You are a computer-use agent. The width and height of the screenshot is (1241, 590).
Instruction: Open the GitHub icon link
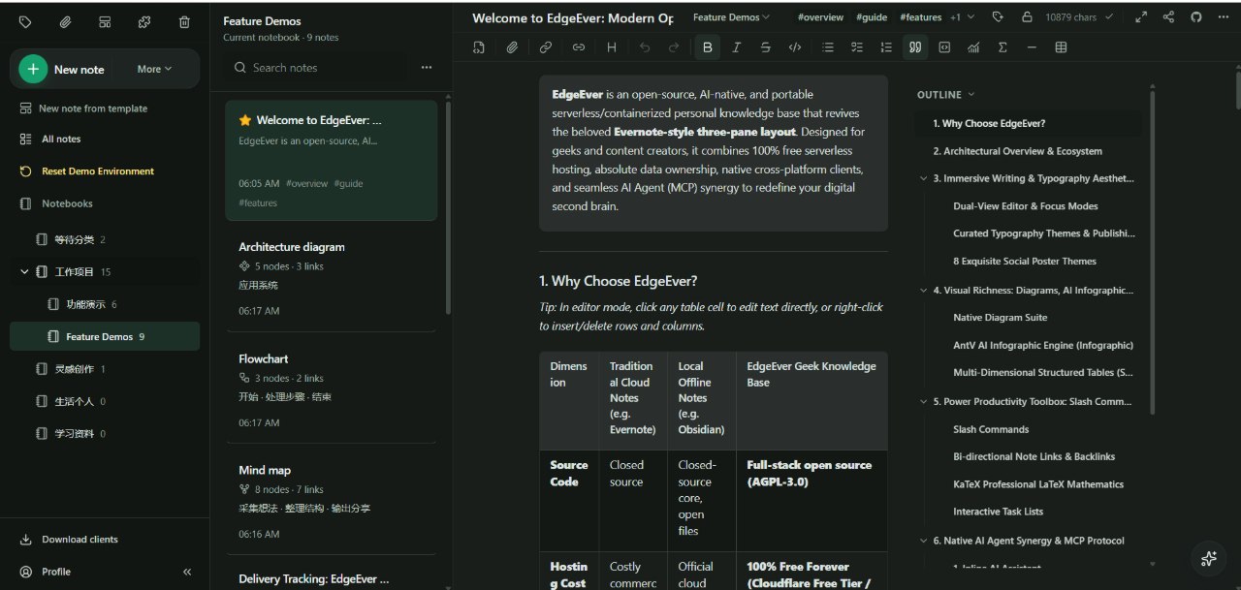(1196, 17)
